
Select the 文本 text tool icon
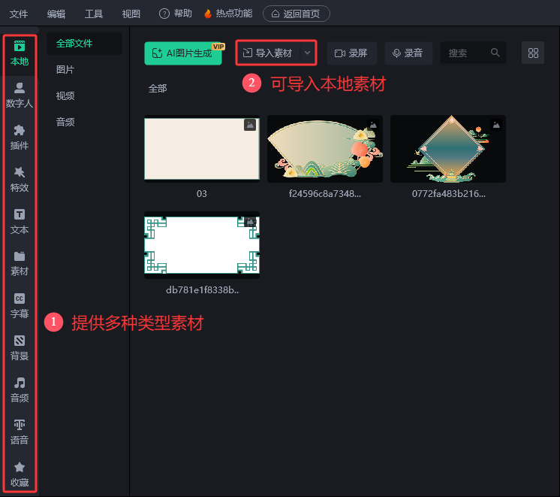[20, 221]
